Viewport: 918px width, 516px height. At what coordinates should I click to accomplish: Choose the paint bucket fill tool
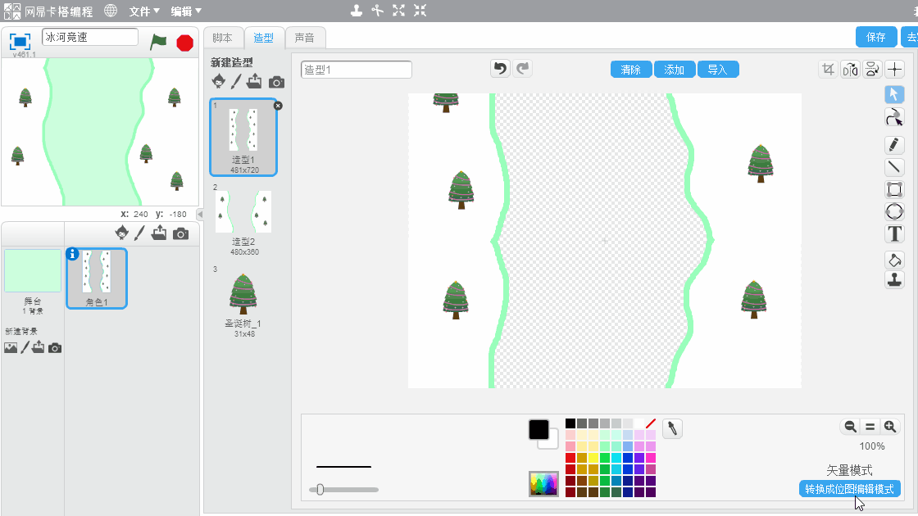point(894,260)
